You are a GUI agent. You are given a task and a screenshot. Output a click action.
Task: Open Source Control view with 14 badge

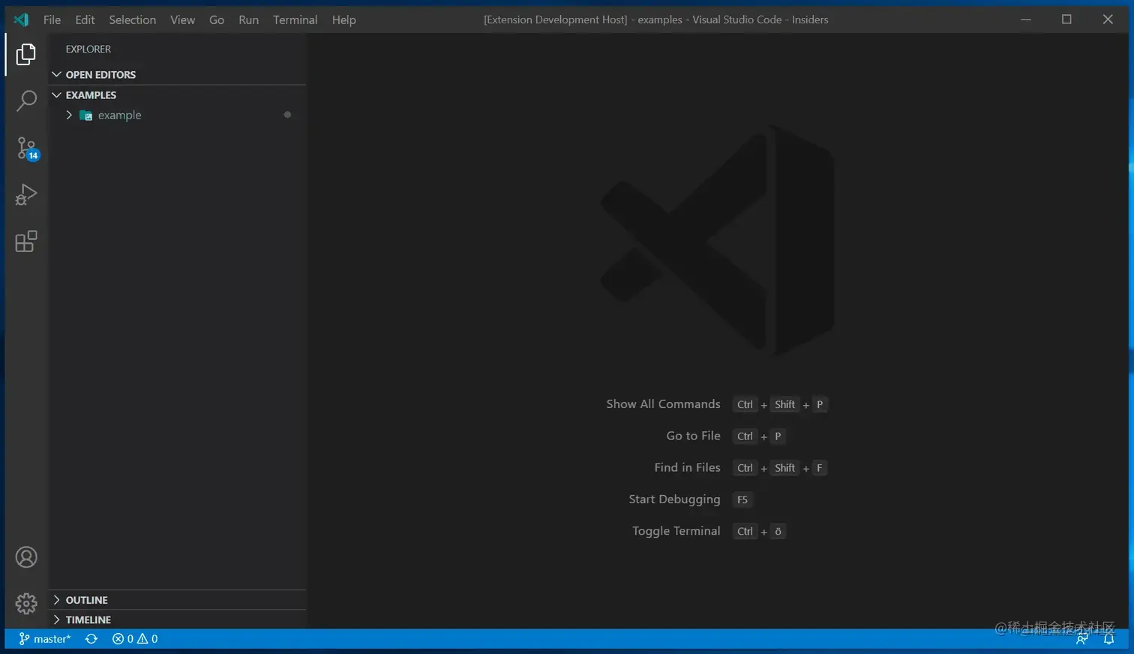pyautogui.click(x=28, y=148)
